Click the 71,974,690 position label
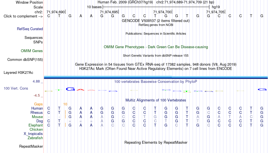 pyautogui.click(x=56, y=12)
